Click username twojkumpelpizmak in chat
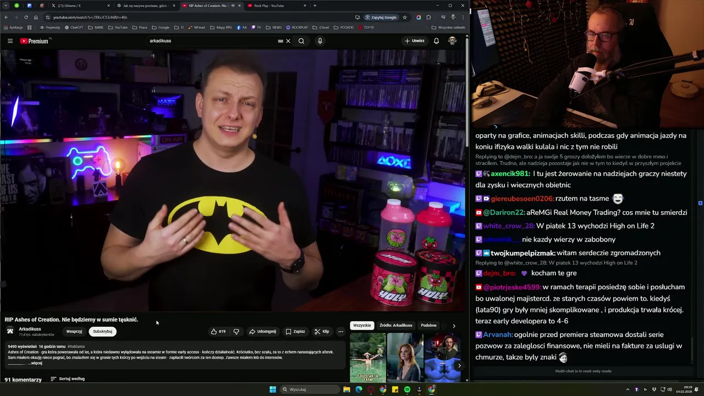 523,253
